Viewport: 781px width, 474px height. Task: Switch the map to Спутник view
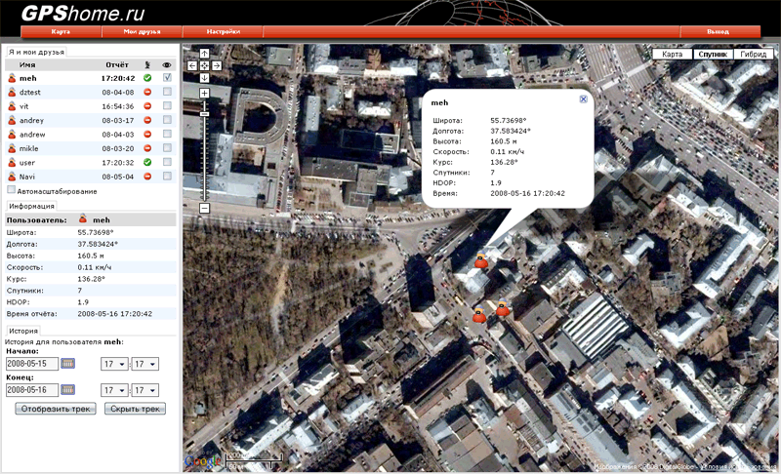point(713,55)
